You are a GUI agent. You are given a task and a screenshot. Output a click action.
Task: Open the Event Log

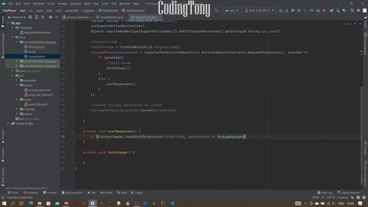point(324,193)
